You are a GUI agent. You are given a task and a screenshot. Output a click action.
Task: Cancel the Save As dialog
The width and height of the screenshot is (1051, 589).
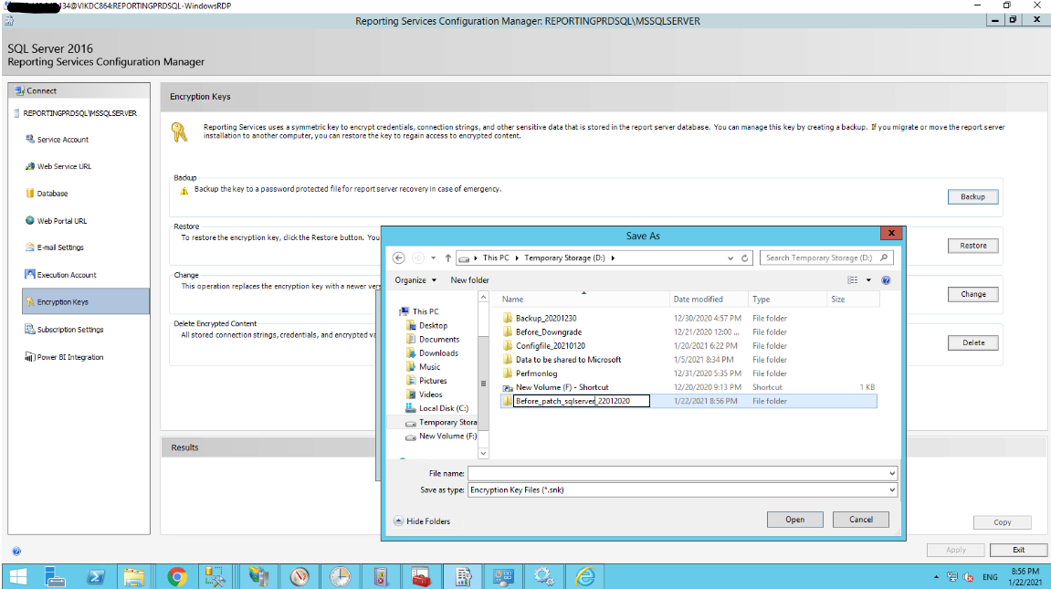pos(861,520)
